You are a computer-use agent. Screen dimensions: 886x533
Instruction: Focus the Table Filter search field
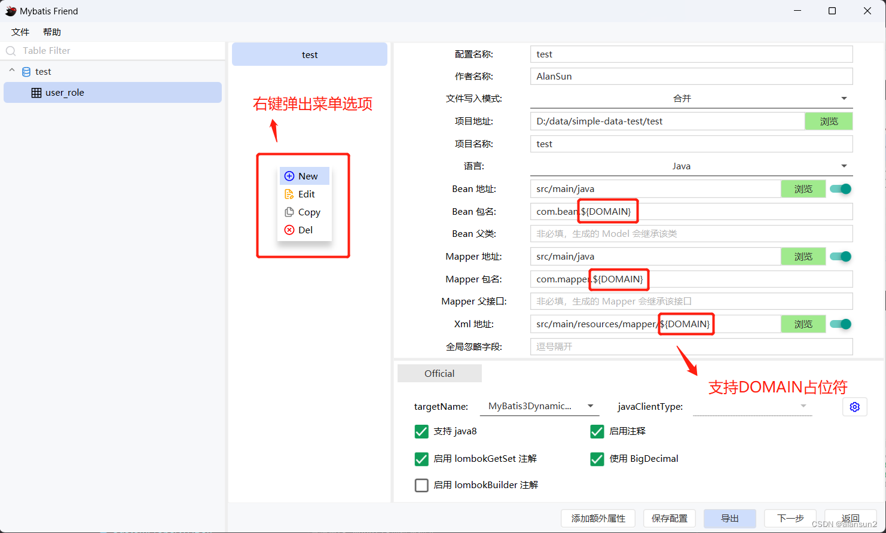tap(113, 51)
